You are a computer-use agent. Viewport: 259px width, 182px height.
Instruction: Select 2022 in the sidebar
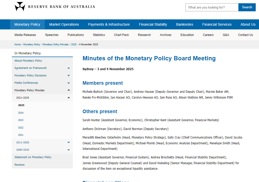click(x=21, y=128)
